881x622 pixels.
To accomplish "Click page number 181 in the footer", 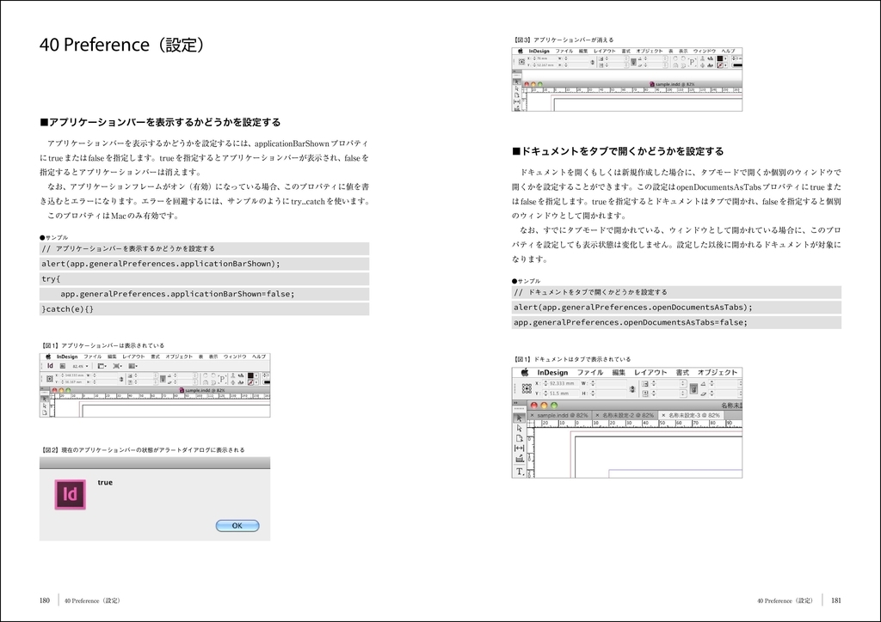I will tap(836, 601).
